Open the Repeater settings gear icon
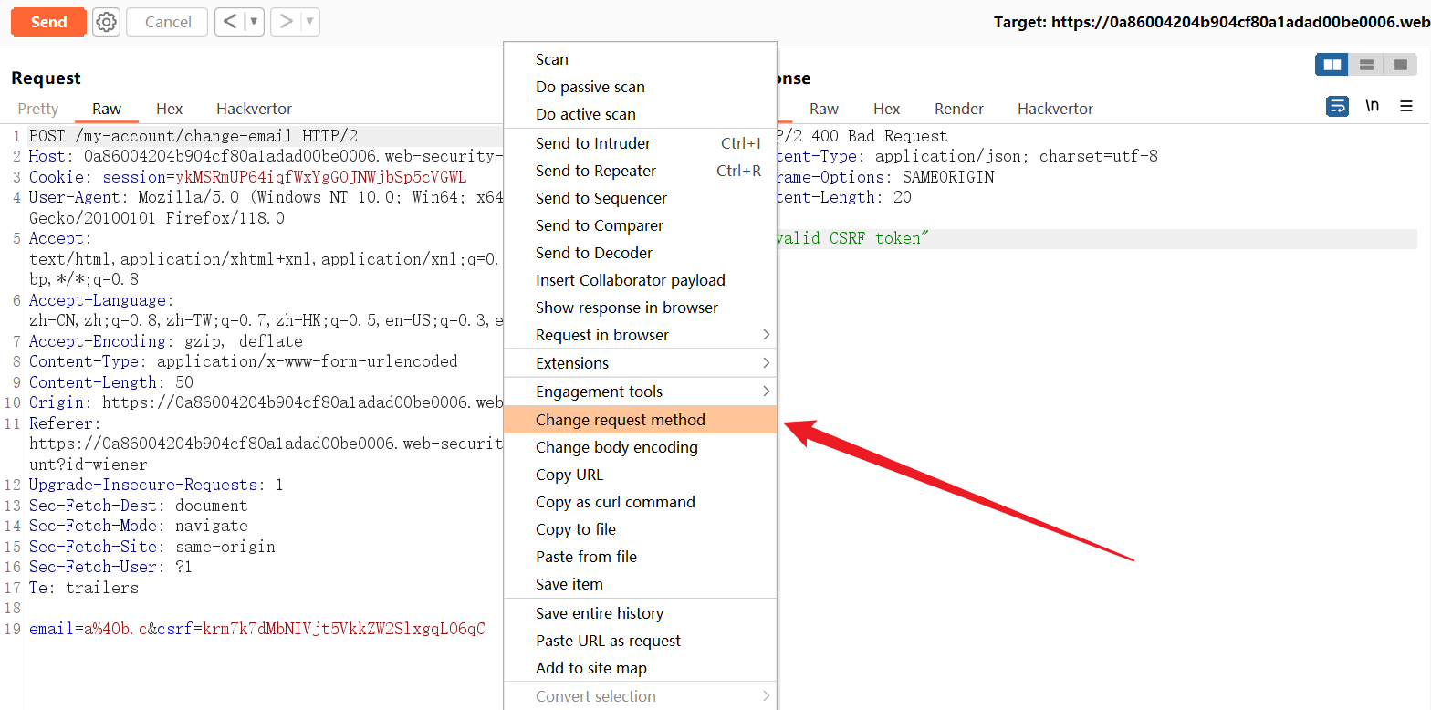Screen dimensions: 1431x710 (107, 22)
